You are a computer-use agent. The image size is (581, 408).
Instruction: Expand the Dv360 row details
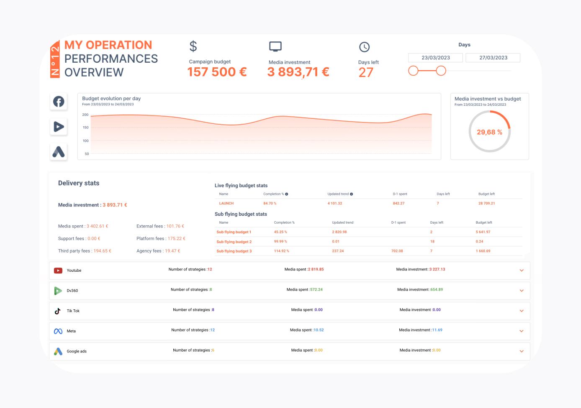pyautogui.click(x=522, y=291)
